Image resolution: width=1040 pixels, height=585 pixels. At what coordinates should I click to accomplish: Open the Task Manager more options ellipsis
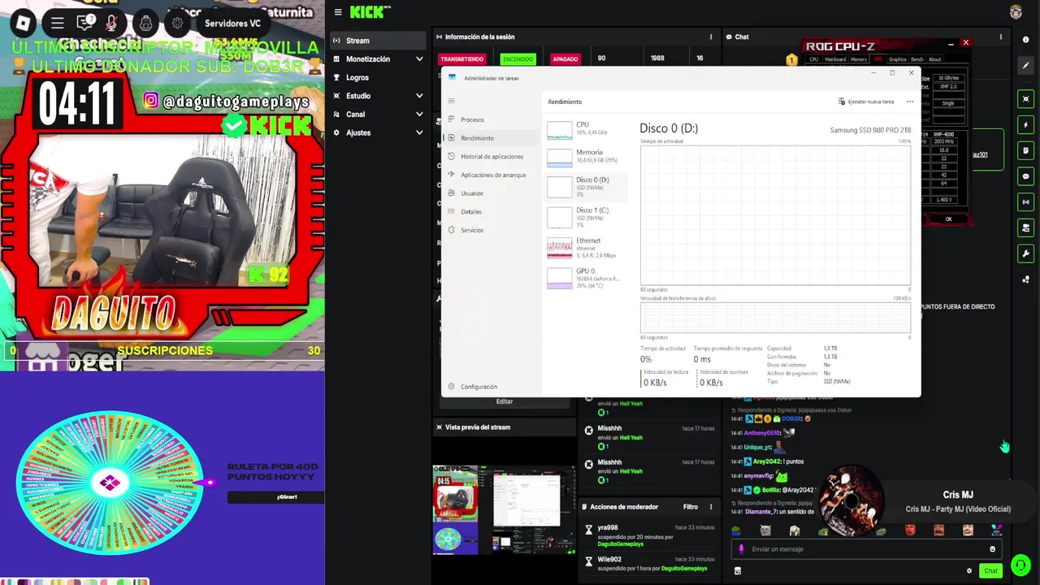[910, 102]
